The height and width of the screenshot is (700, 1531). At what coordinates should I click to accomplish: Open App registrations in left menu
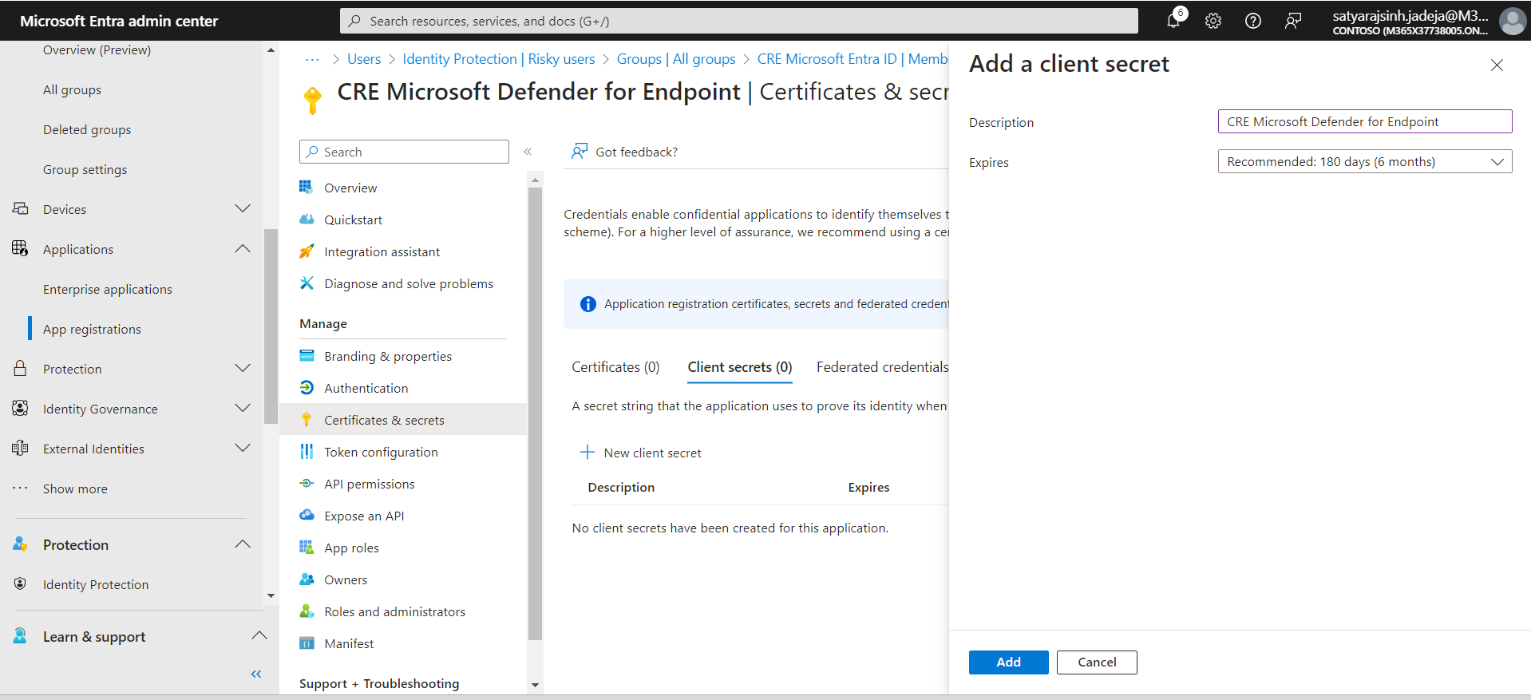tap(92, 329)
